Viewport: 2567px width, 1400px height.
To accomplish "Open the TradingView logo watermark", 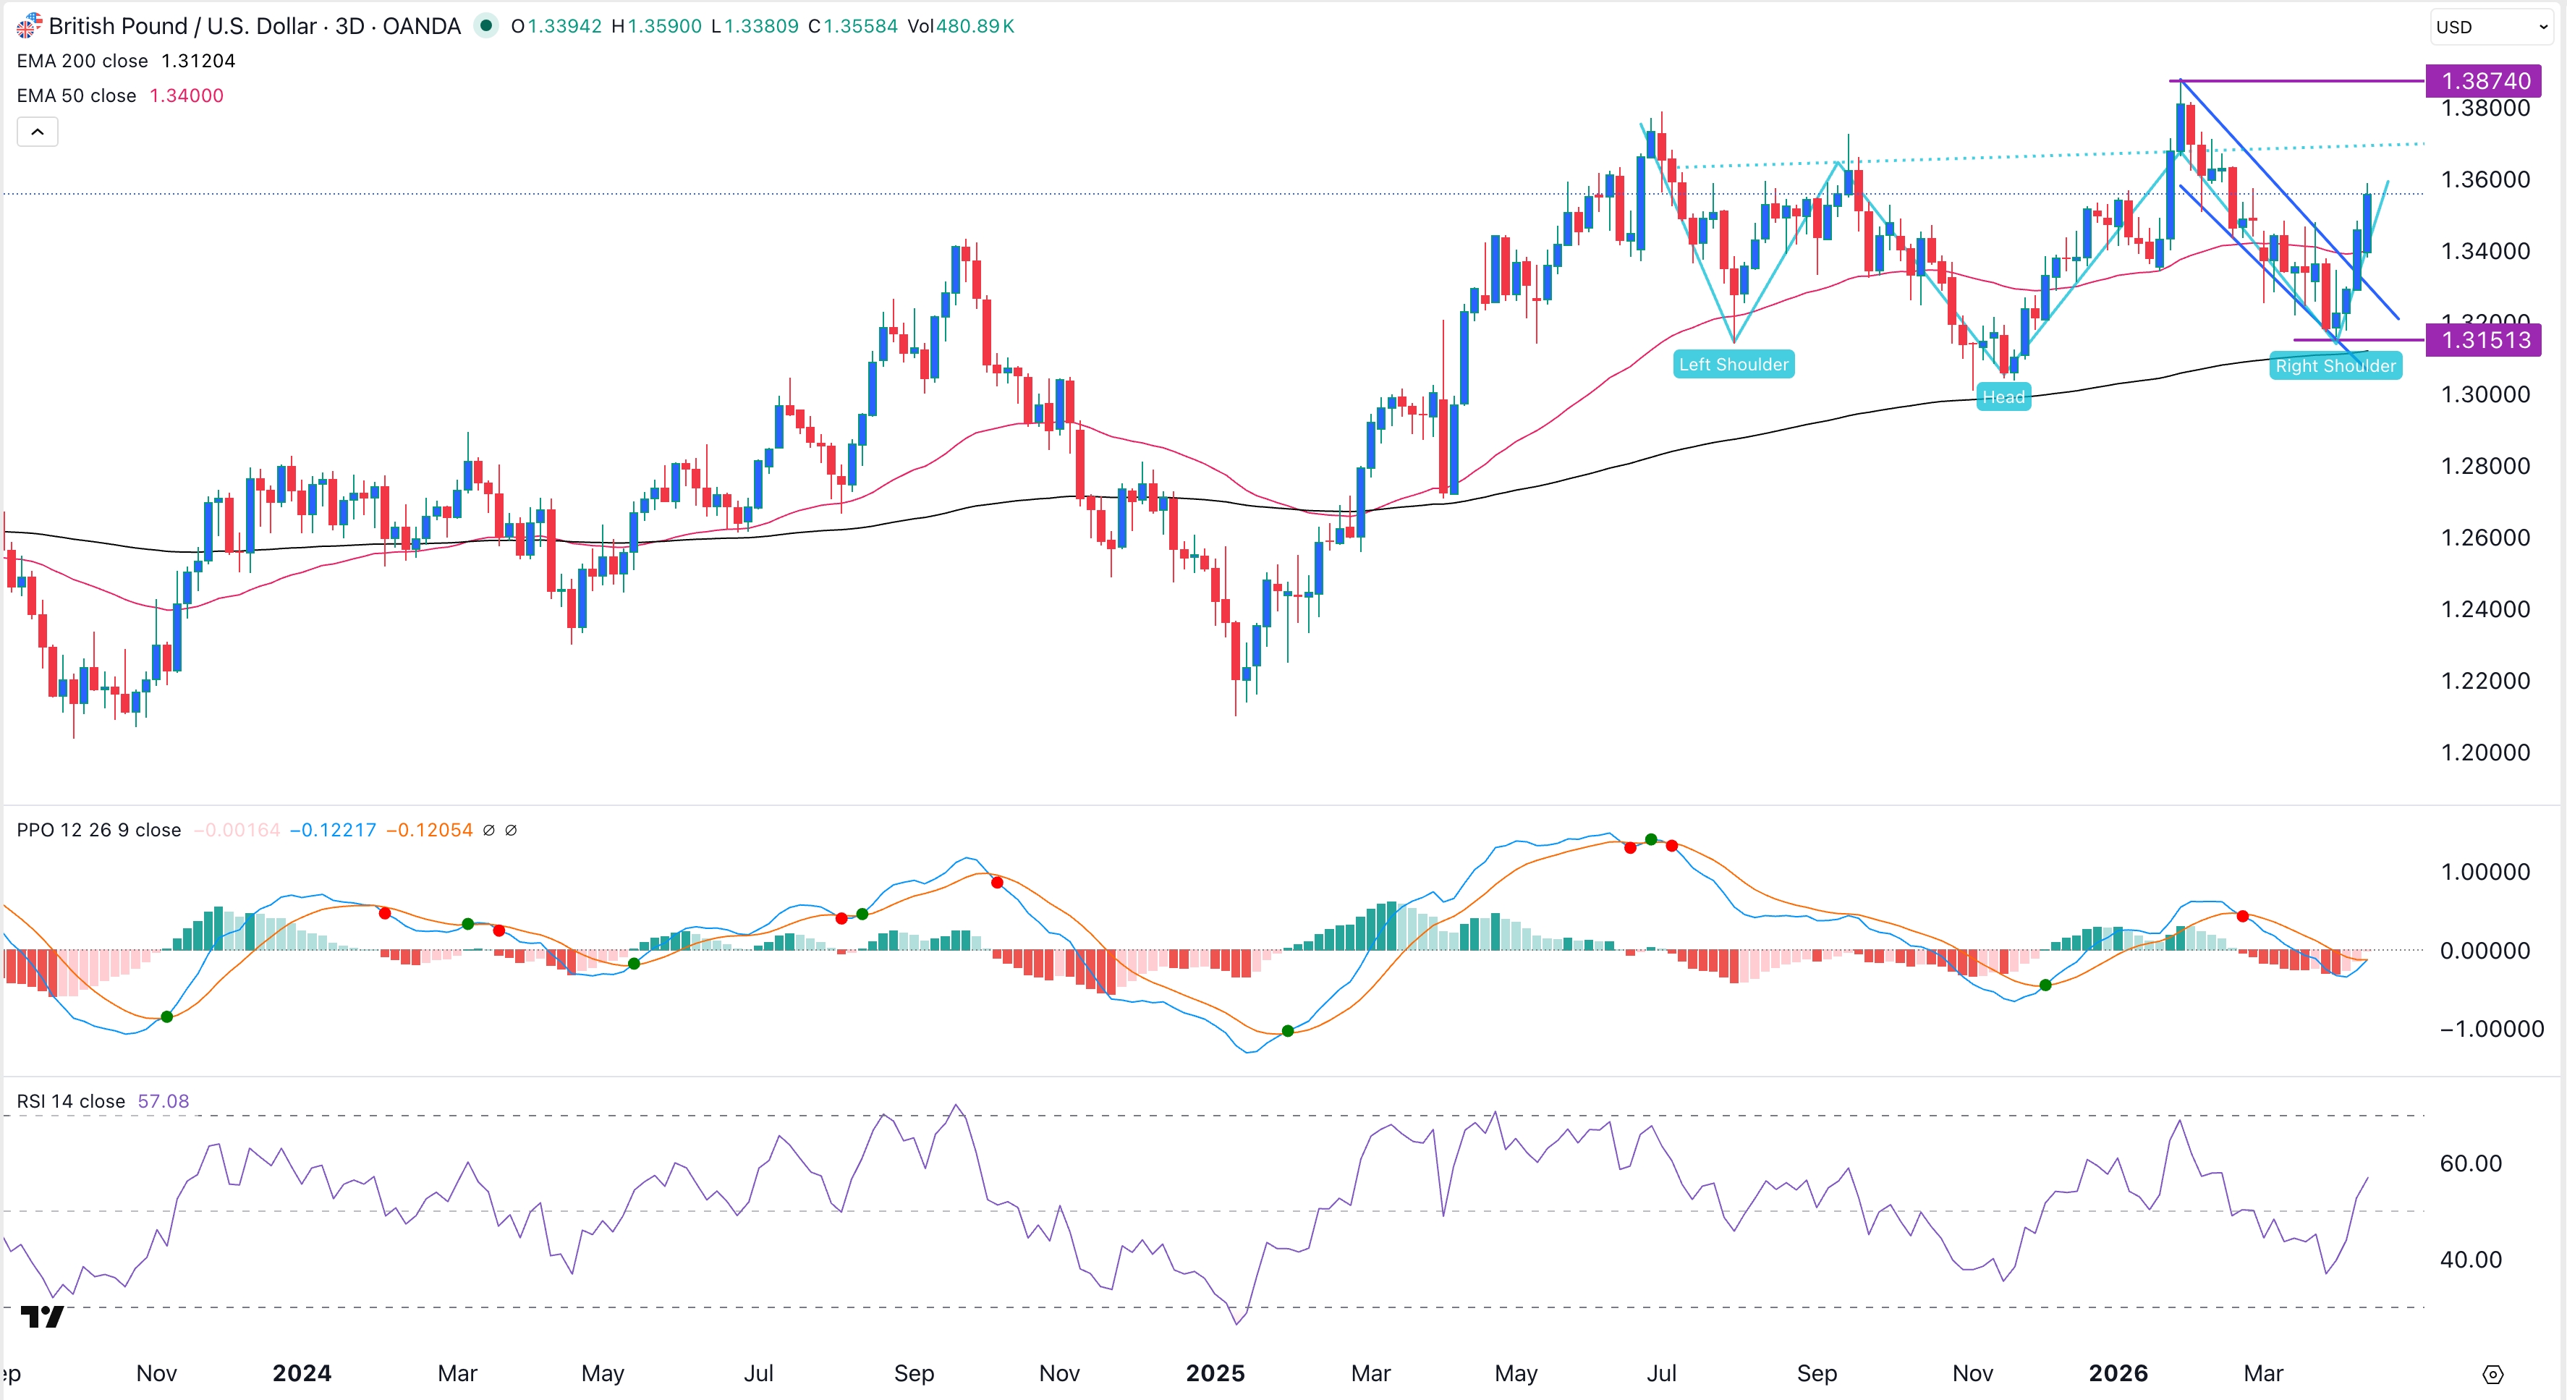I will (42, 1318).
